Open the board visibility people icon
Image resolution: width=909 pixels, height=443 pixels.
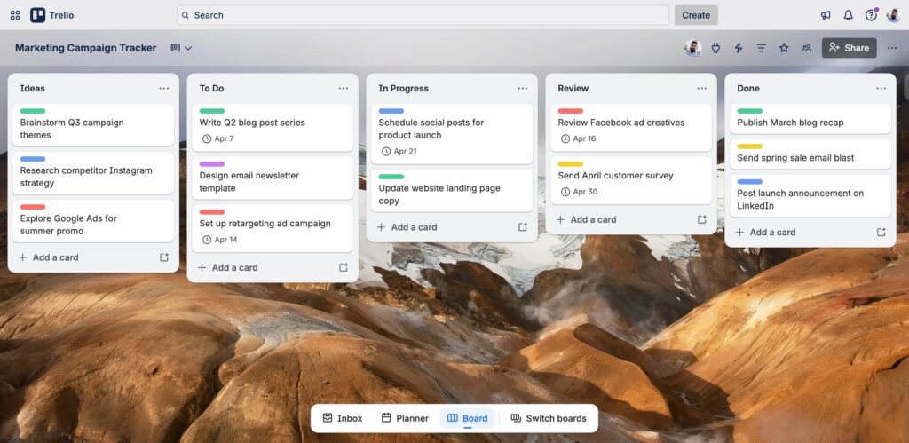point(806,48)
